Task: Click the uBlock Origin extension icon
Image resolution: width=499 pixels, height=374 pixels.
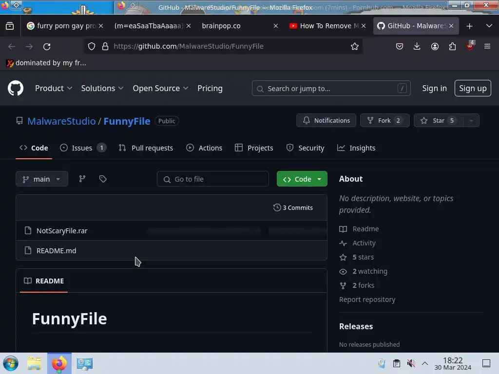Action: tap(470, 46)
